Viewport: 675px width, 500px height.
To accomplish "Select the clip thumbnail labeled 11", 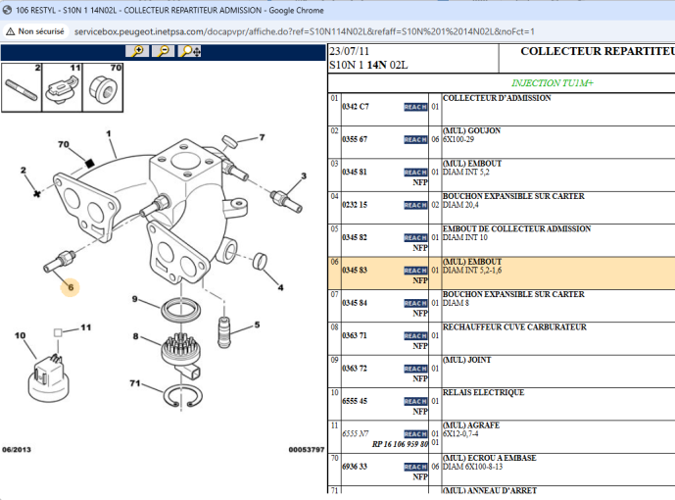I will point(63,88).
